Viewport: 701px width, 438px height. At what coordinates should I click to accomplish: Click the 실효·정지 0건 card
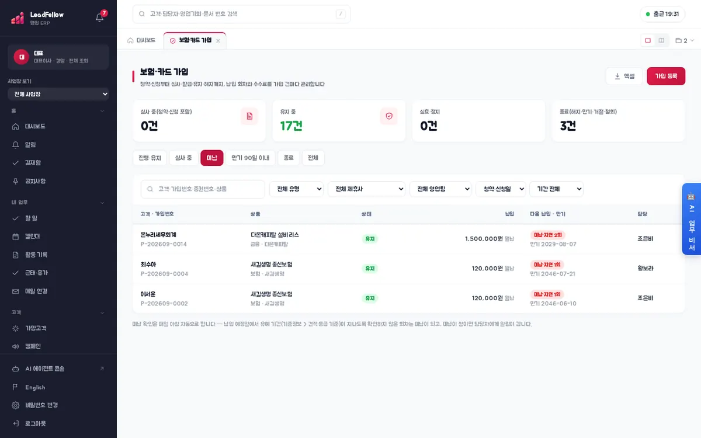(x=478, y=121)
